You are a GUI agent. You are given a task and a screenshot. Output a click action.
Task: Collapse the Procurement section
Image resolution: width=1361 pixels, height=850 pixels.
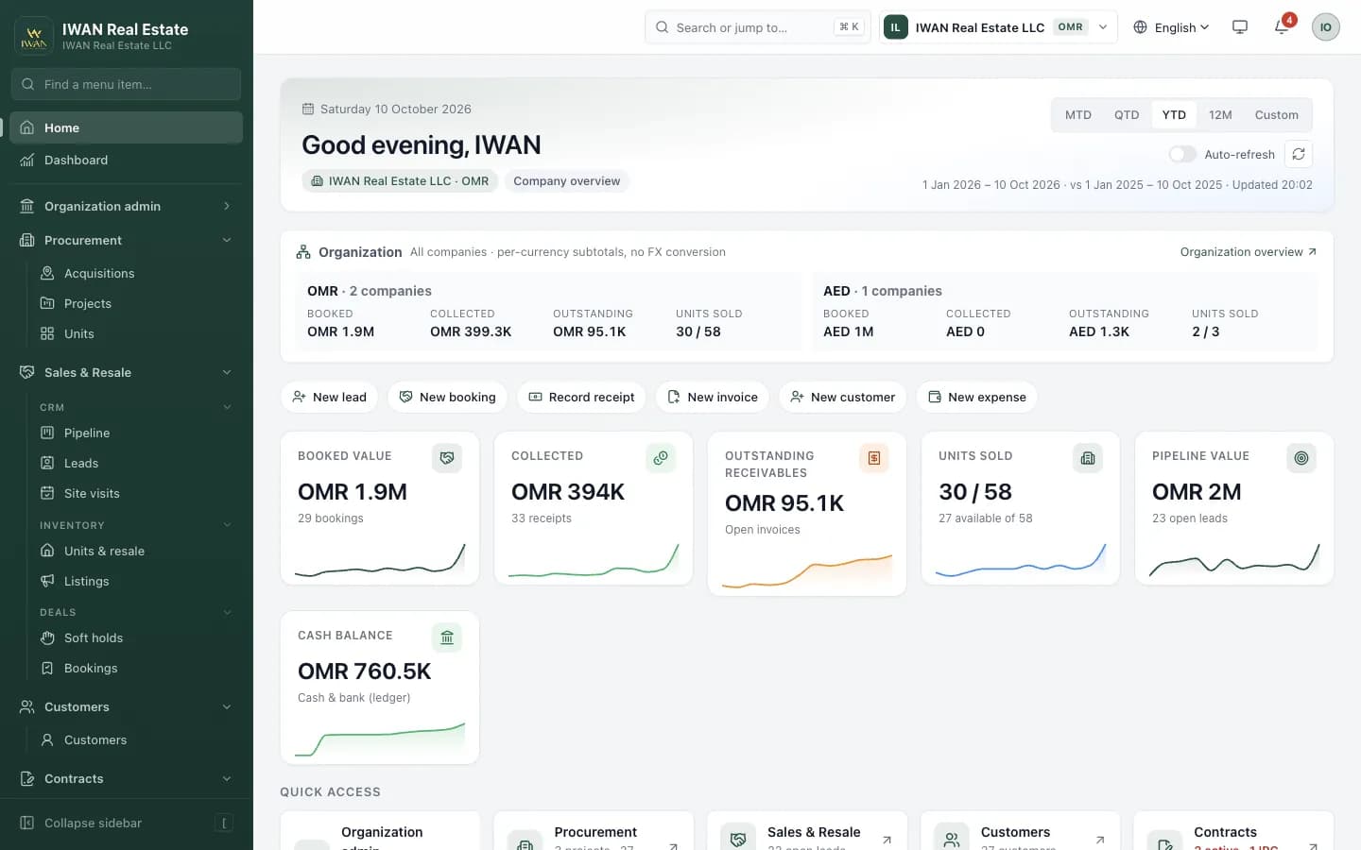pos(126,240)
